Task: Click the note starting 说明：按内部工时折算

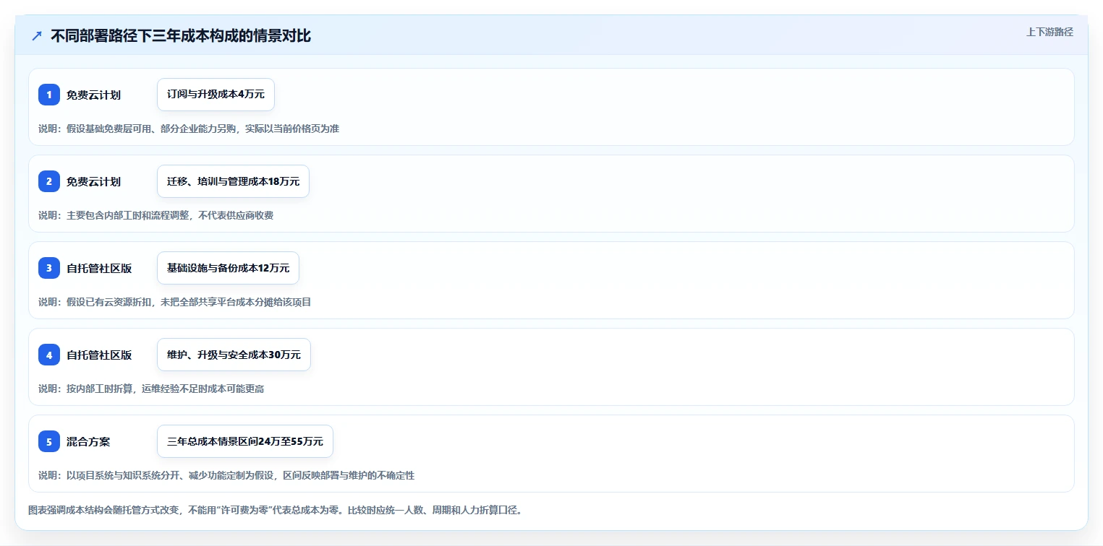Action: 151,389
